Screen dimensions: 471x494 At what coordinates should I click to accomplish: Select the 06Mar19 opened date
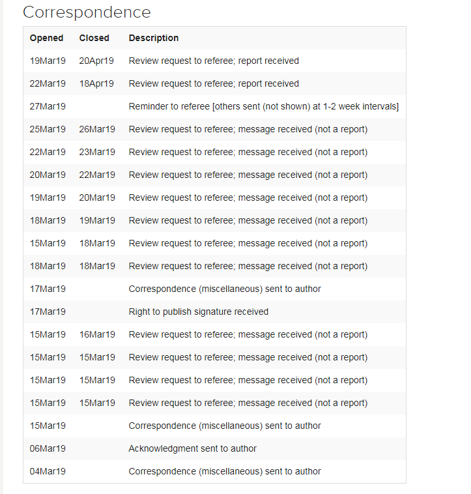48,448
